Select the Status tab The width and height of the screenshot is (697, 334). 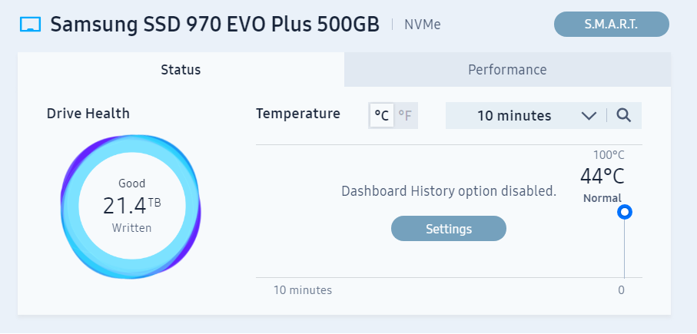[181, 70]
